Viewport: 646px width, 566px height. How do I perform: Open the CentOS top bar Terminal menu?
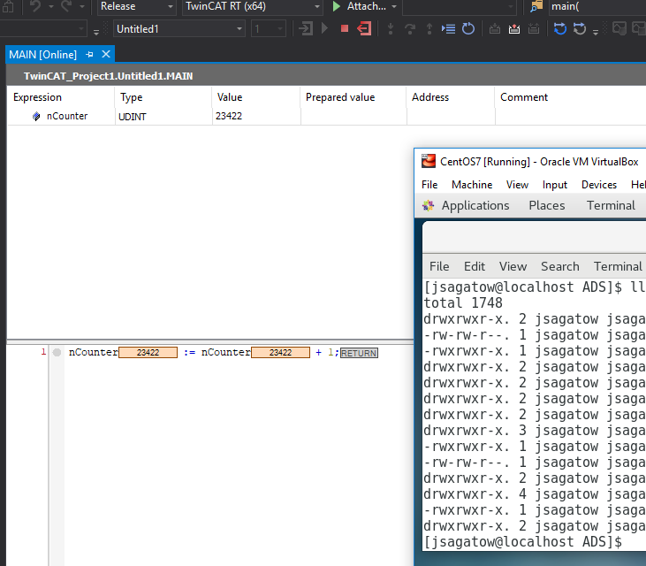click(611, 205)
